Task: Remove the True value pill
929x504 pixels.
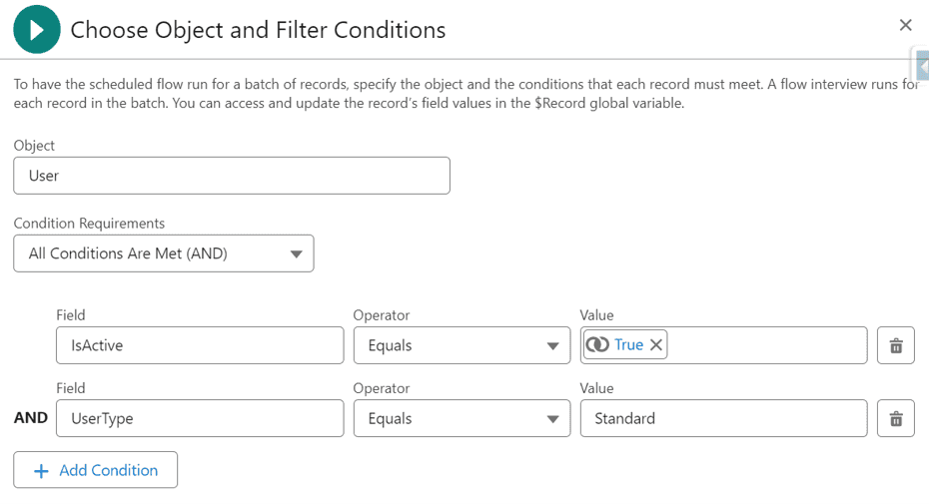Action: tap(656, 344)
